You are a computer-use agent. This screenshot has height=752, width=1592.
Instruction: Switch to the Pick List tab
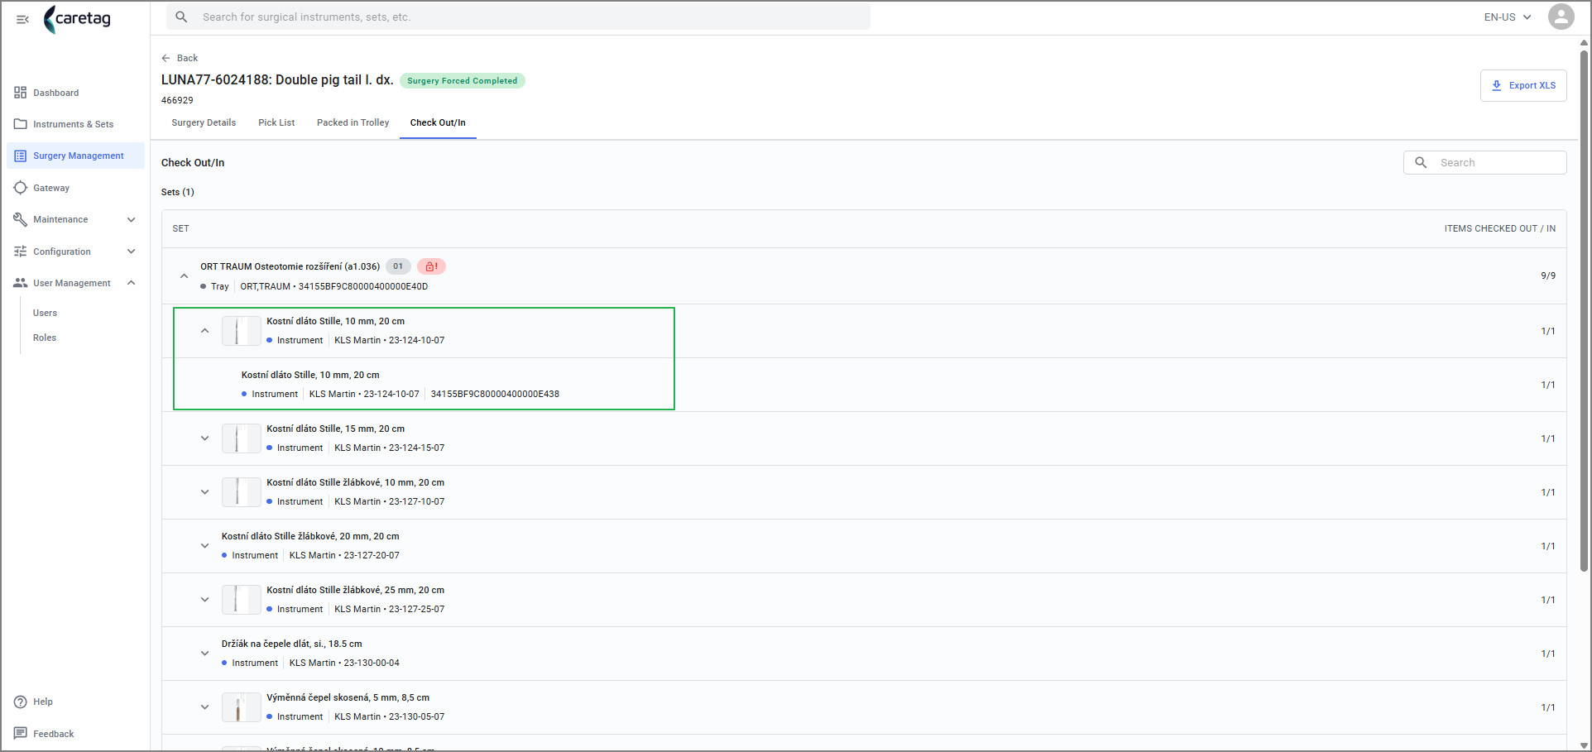(276, 122)
